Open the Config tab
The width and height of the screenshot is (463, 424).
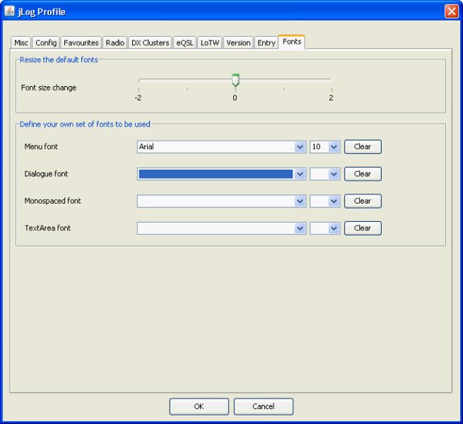pyautogui.click(x=46, y=43)
